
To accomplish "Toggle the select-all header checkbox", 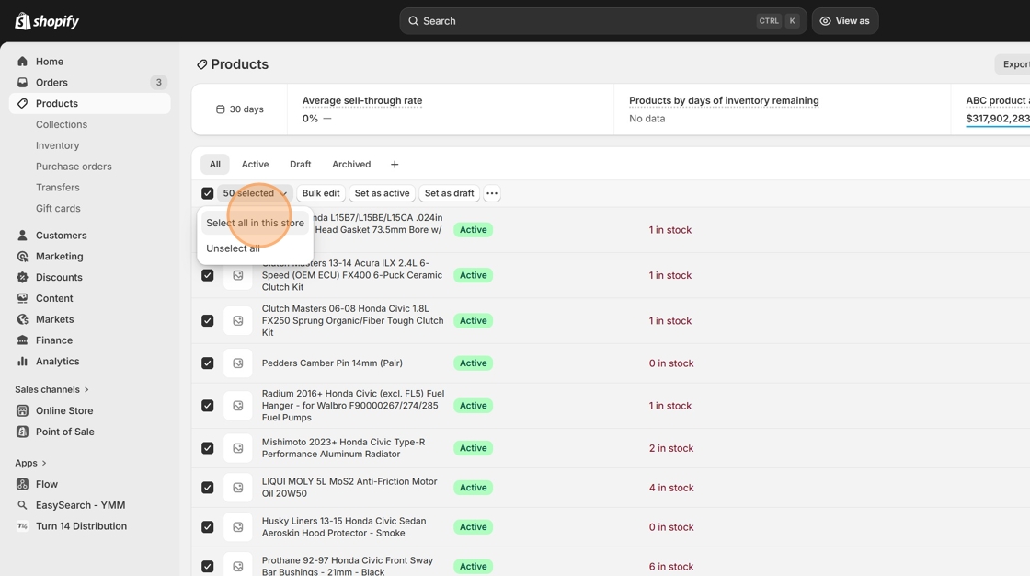I will click(x=208, y=193).
